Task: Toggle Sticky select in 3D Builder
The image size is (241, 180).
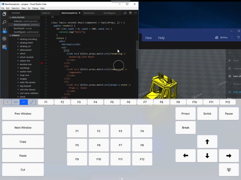Action: (x=235, y=92)
